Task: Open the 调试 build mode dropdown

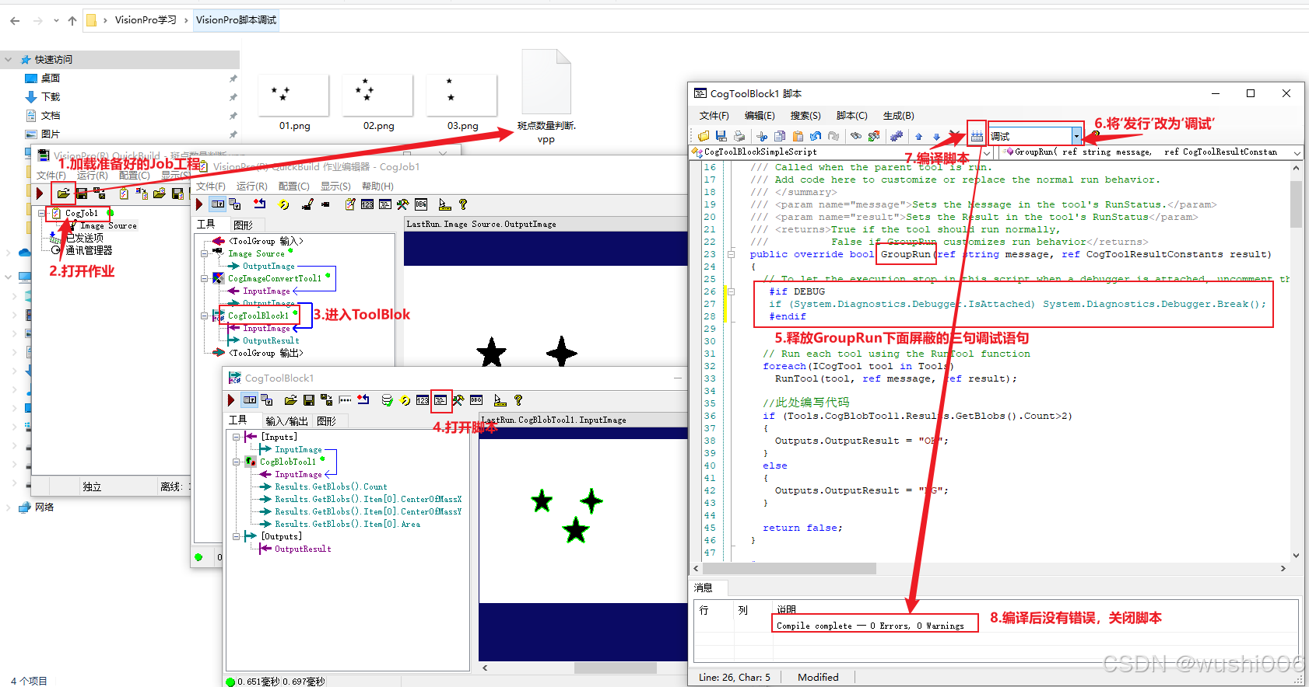Action: [x=1076, y=136]
